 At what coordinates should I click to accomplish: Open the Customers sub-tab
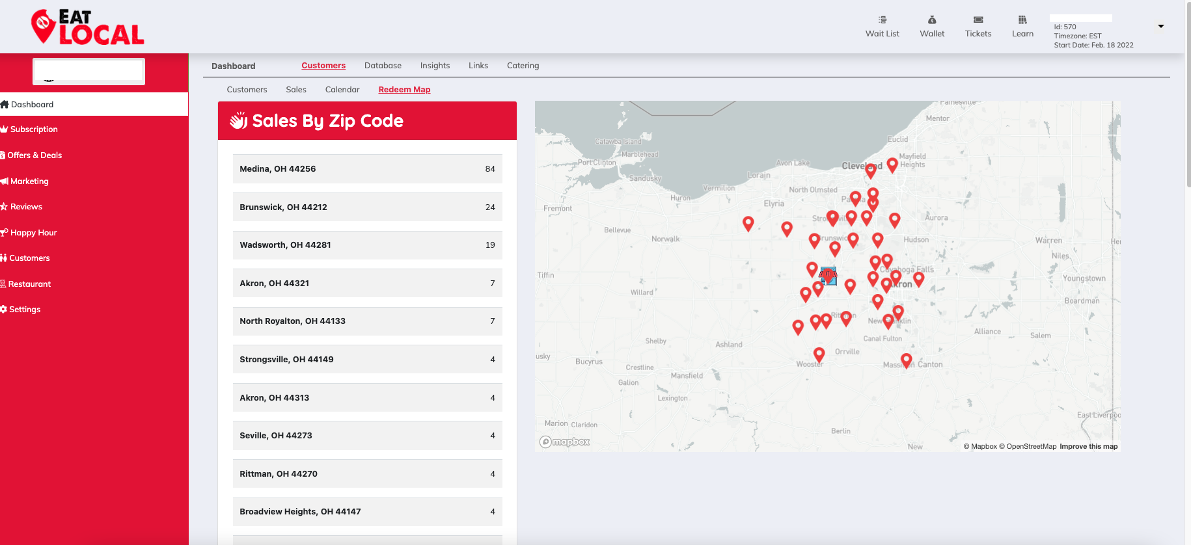tap(247, 90)
